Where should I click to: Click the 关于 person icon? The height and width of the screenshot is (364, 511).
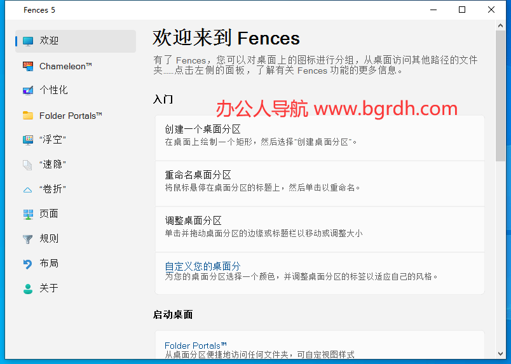pos(28,289)
